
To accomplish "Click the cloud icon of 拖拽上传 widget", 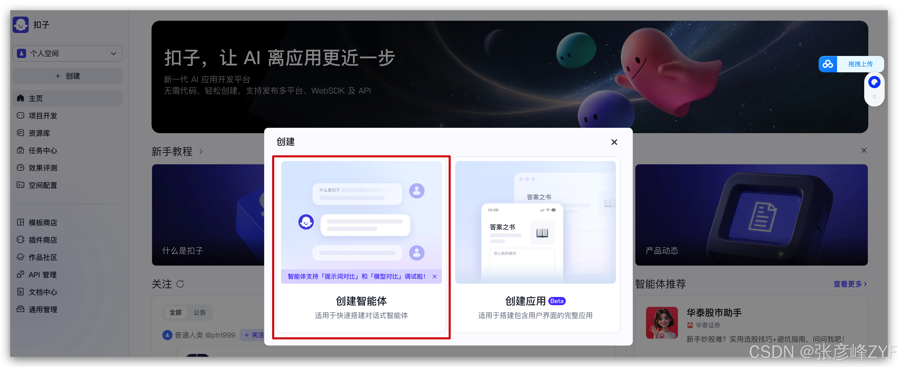I will point(828,64).
